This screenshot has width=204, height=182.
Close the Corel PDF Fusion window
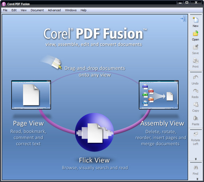point(196,3)
